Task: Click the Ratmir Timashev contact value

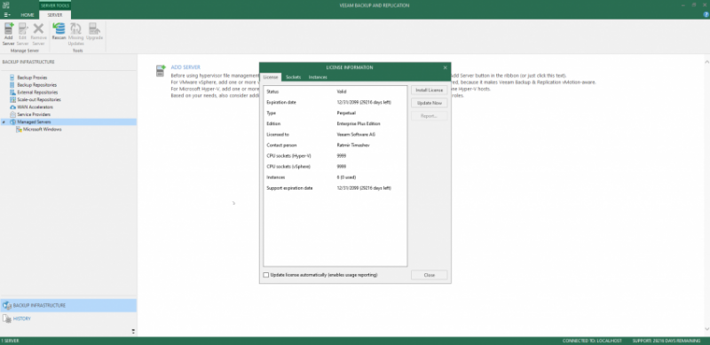Action: click(353, 145)
